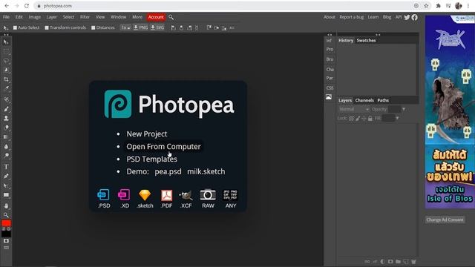The width and height of the screenshot is (475, 267).
Task: Click the browser address bar
Action: (x=224, y=6)
